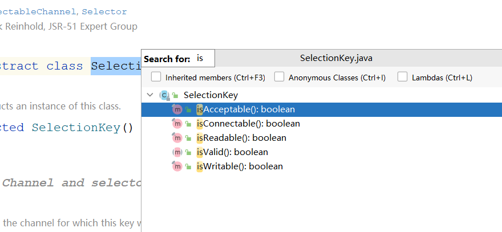Click public visibility icon beside SelectionKey class
This screenshot has width=502, height=232.
(175, 95)
